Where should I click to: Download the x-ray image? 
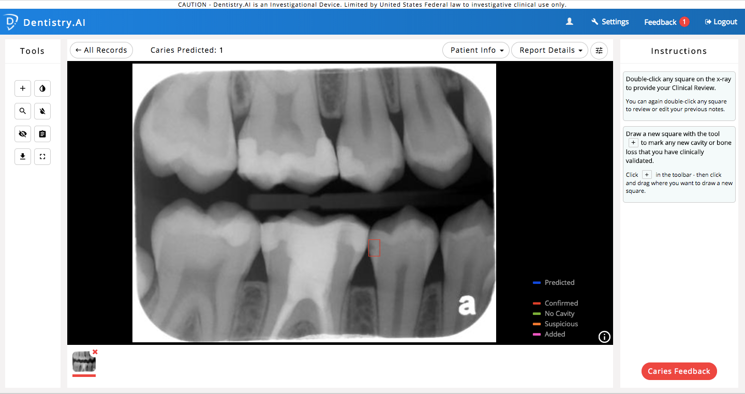(23, 156)
